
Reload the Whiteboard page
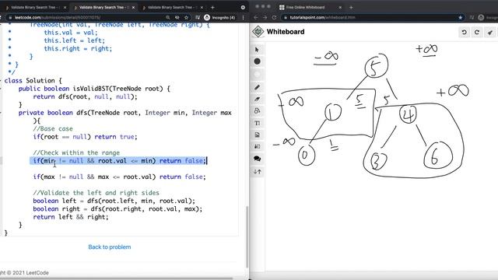point(274,17)
